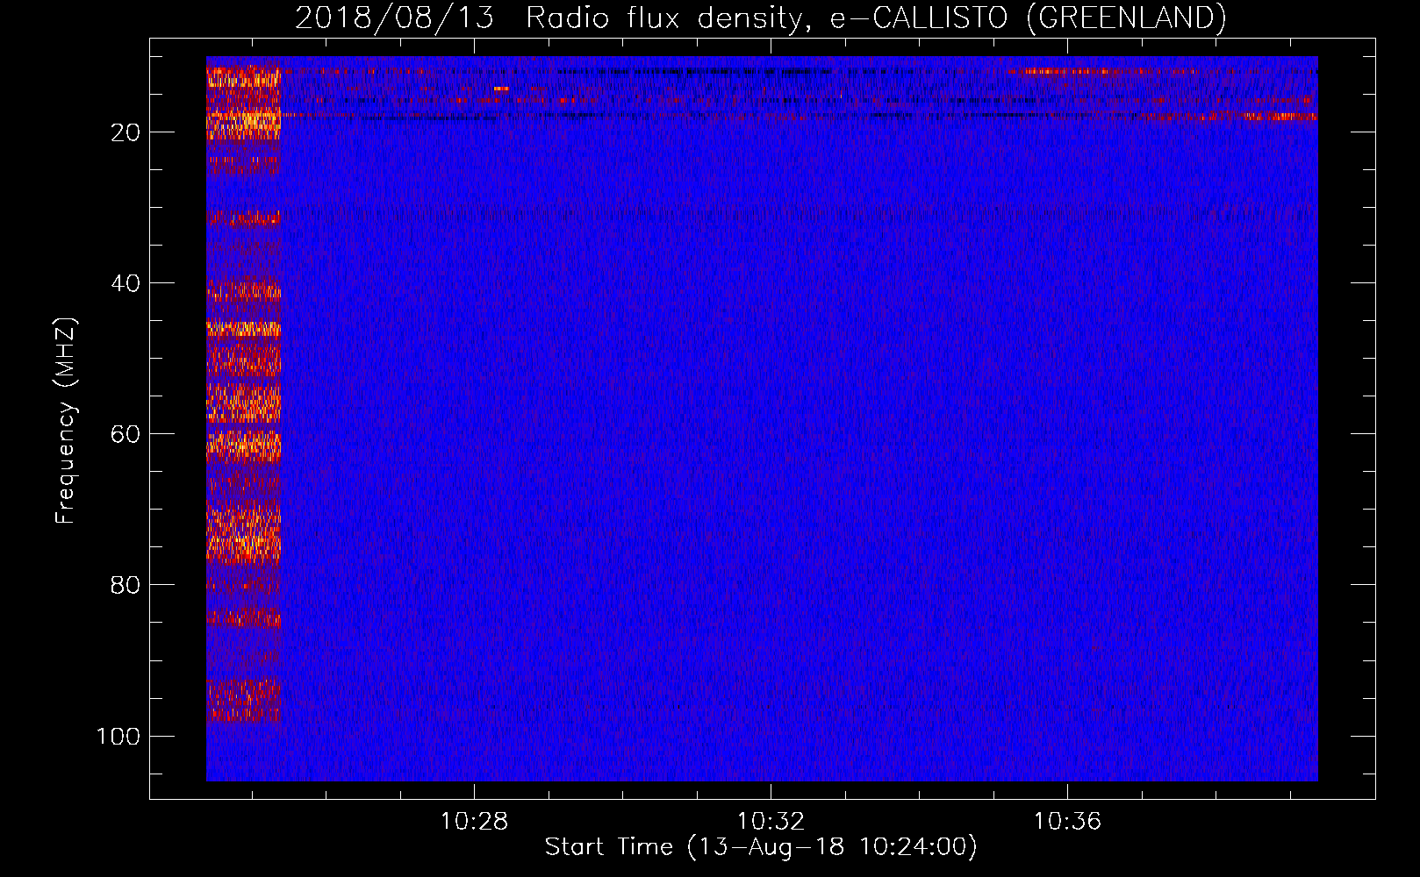Click the 40 frequency tick label

click(x=126, y=283)
